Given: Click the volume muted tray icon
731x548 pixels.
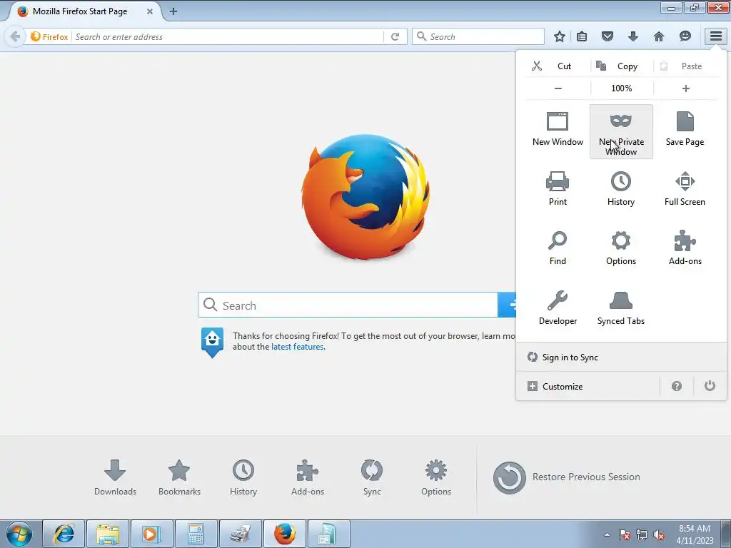Looking at the screenshot, I should click(x=659, y=535).
